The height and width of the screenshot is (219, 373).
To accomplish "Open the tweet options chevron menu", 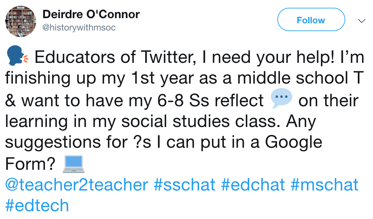I will pos(361,21).
